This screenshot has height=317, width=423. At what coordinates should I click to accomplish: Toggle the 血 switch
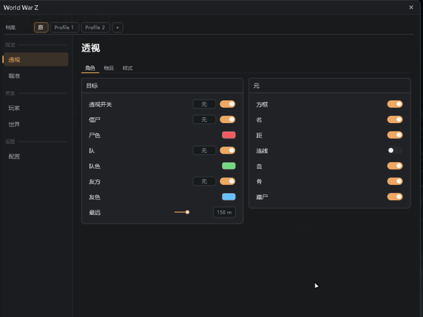[x=394, y=166]
